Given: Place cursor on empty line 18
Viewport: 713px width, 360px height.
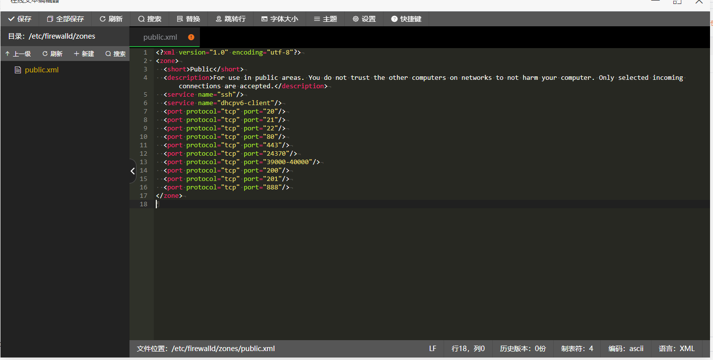Looking at the screenshot, I should [432, 204].
